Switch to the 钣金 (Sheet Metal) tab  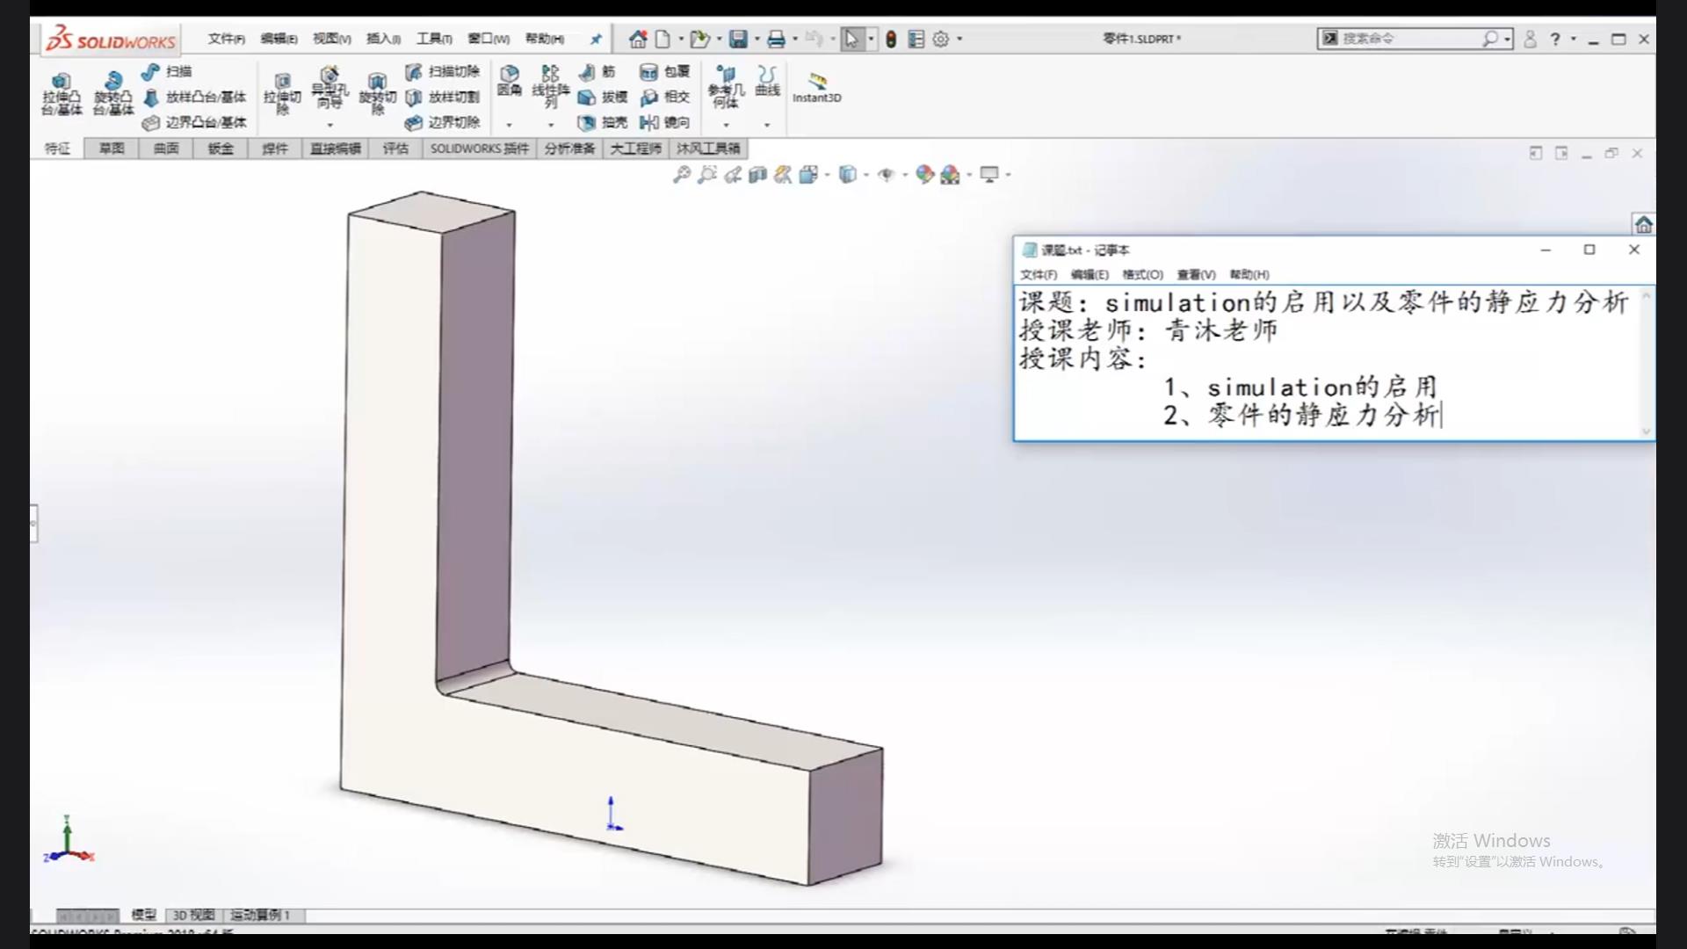[x=221, y=149]
